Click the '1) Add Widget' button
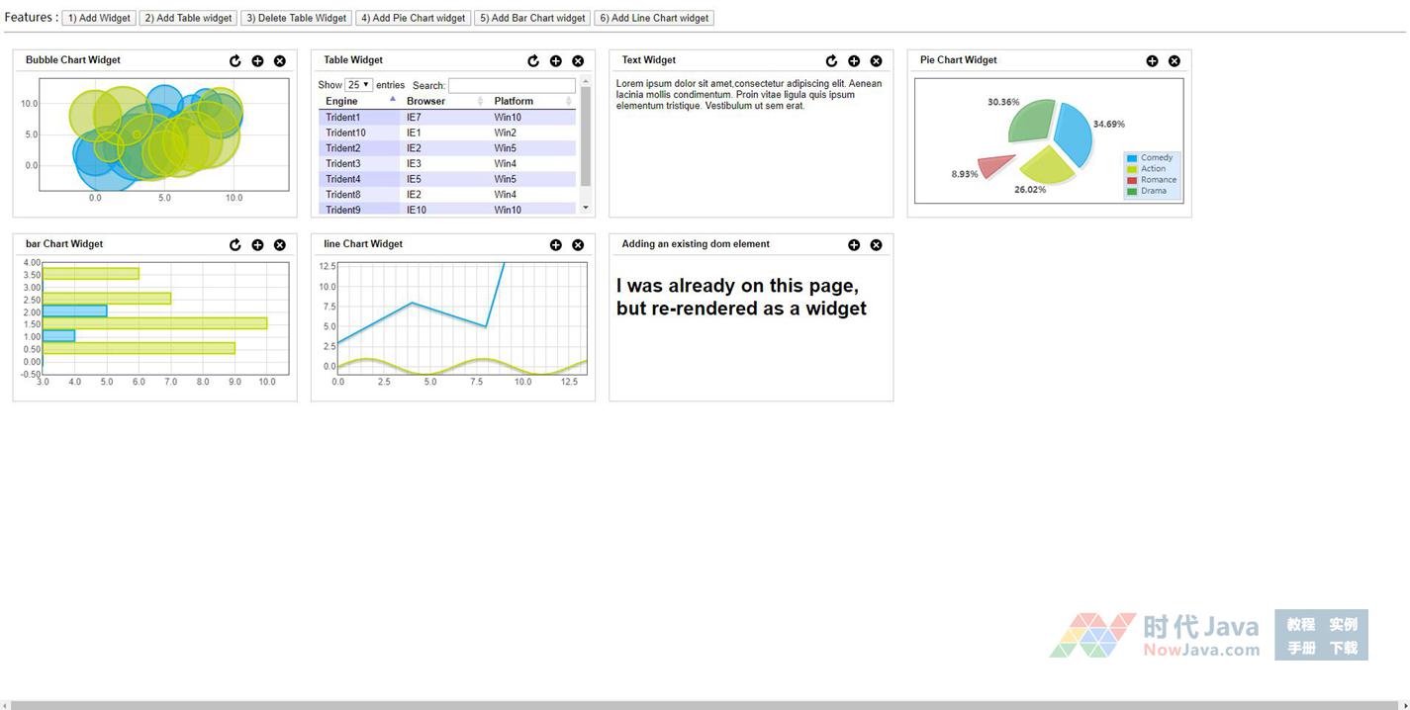The image size is (1410, 710). pos(99,18)
